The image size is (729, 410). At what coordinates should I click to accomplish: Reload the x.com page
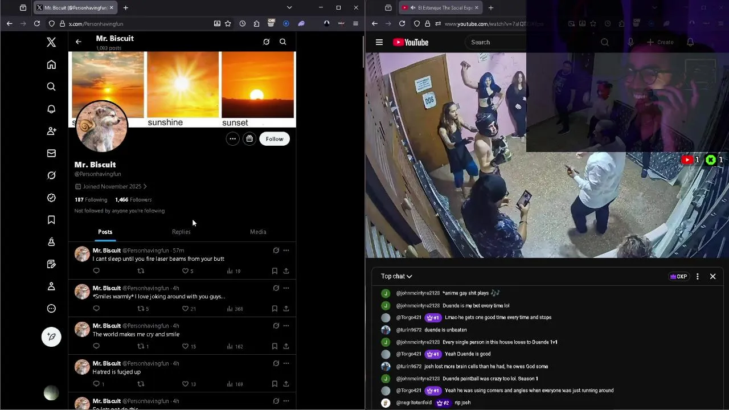(37, 24)
